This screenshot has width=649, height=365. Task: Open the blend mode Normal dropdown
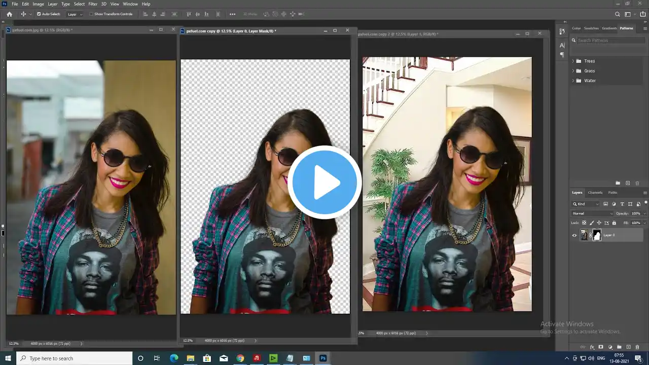[592, 213]
